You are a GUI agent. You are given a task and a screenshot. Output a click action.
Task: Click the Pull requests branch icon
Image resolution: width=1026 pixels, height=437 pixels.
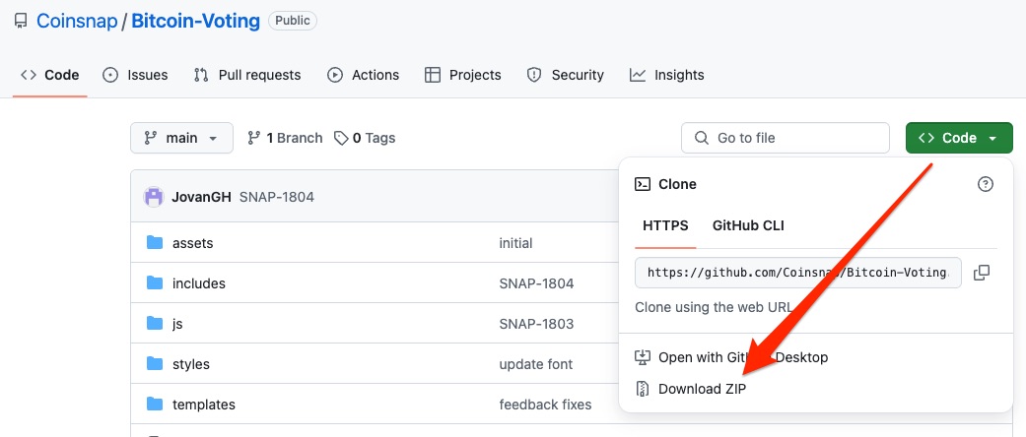201,75
